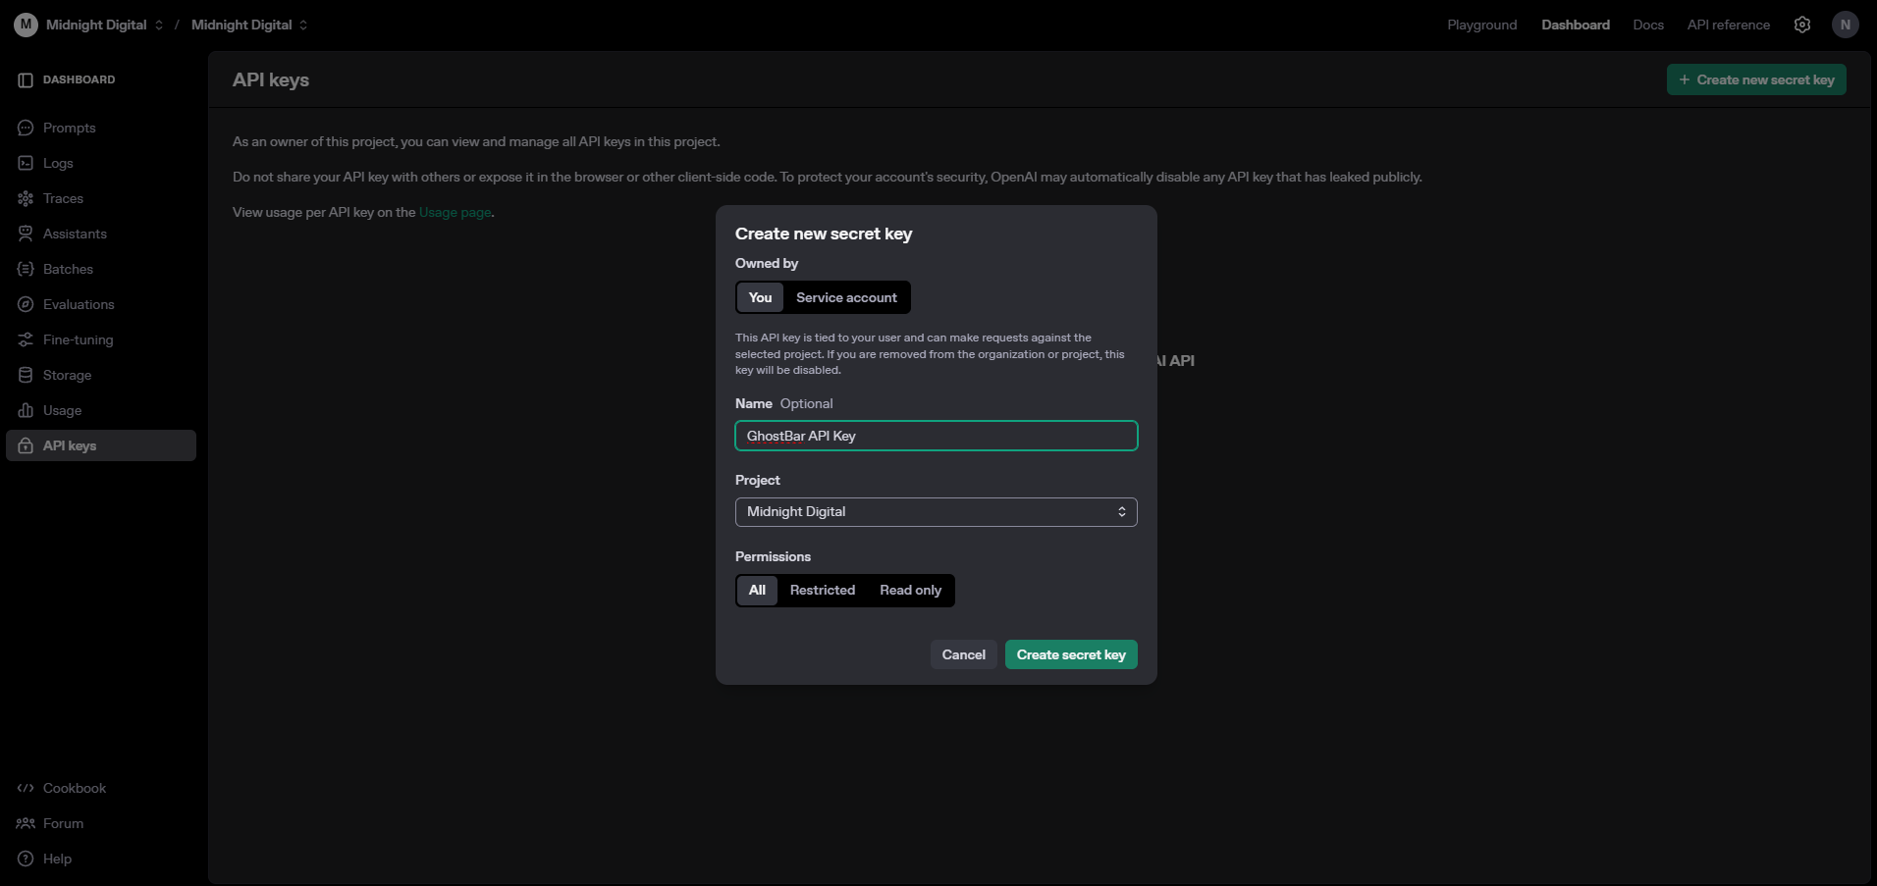Open the API reference page
Image resolution: width=1877 pixels, height=886 pixels.
(x=1729, y=25)
